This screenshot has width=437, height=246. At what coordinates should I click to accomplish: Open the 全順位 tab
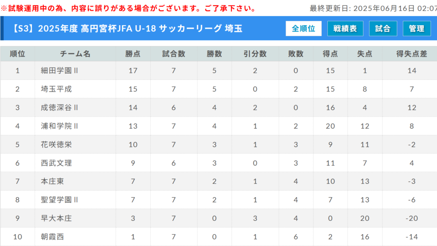coord(303,29)
